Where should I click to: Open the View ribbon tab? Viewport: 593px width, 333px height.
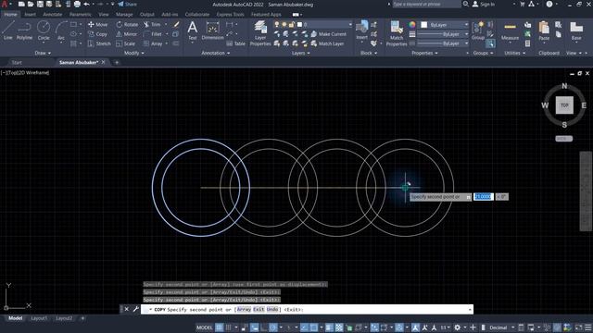(x=103, y=15)
